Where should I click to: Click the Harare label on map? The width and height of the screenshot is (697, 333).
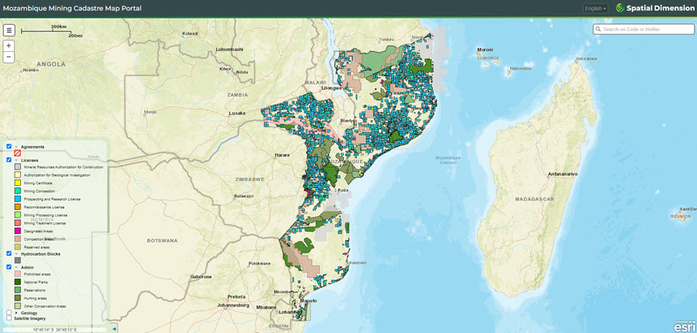pyautogui.click(x=282, y=155)
